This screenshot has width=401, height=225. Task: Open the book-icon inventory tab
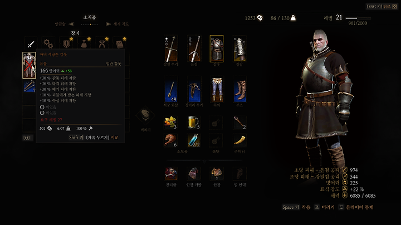[x=119, y=43]
